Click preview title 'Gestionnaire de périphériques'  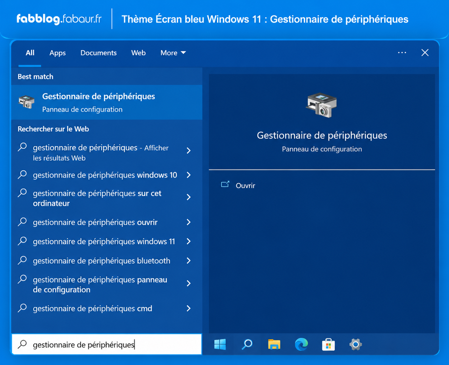[322, 135]
